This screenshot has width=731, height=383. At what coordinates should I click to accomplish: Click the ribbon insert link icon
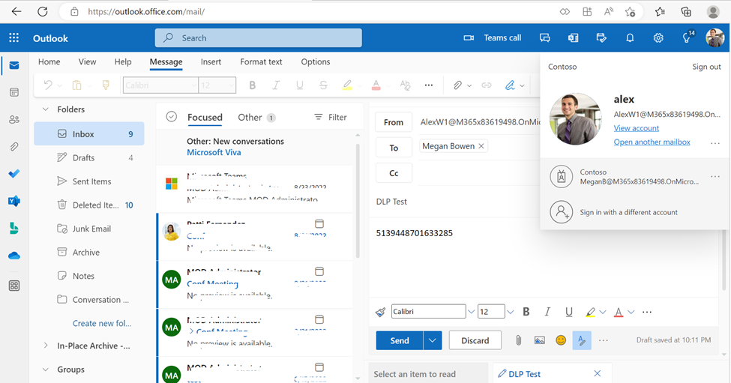[487, 85]
